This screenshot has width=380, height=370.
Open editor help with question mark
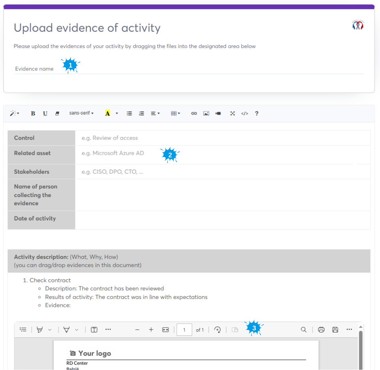click(x=256, y=113)
